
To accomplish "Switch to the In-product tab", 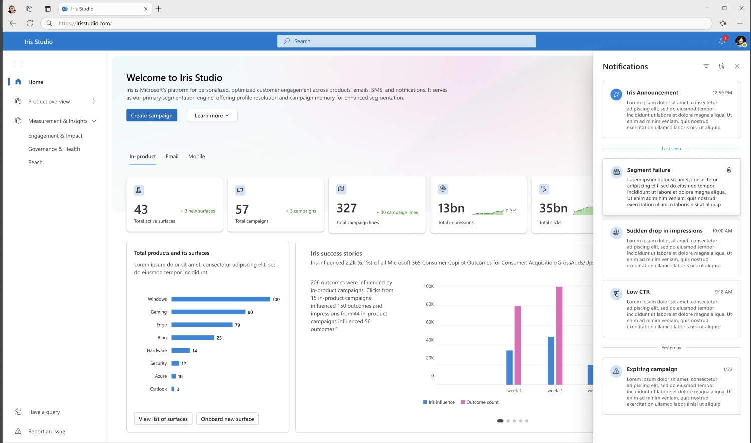I will pos(143,156).
